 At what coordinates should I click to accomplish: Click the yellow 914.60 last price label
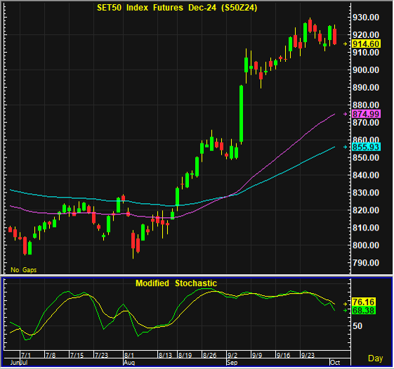[x=367, y=44]
